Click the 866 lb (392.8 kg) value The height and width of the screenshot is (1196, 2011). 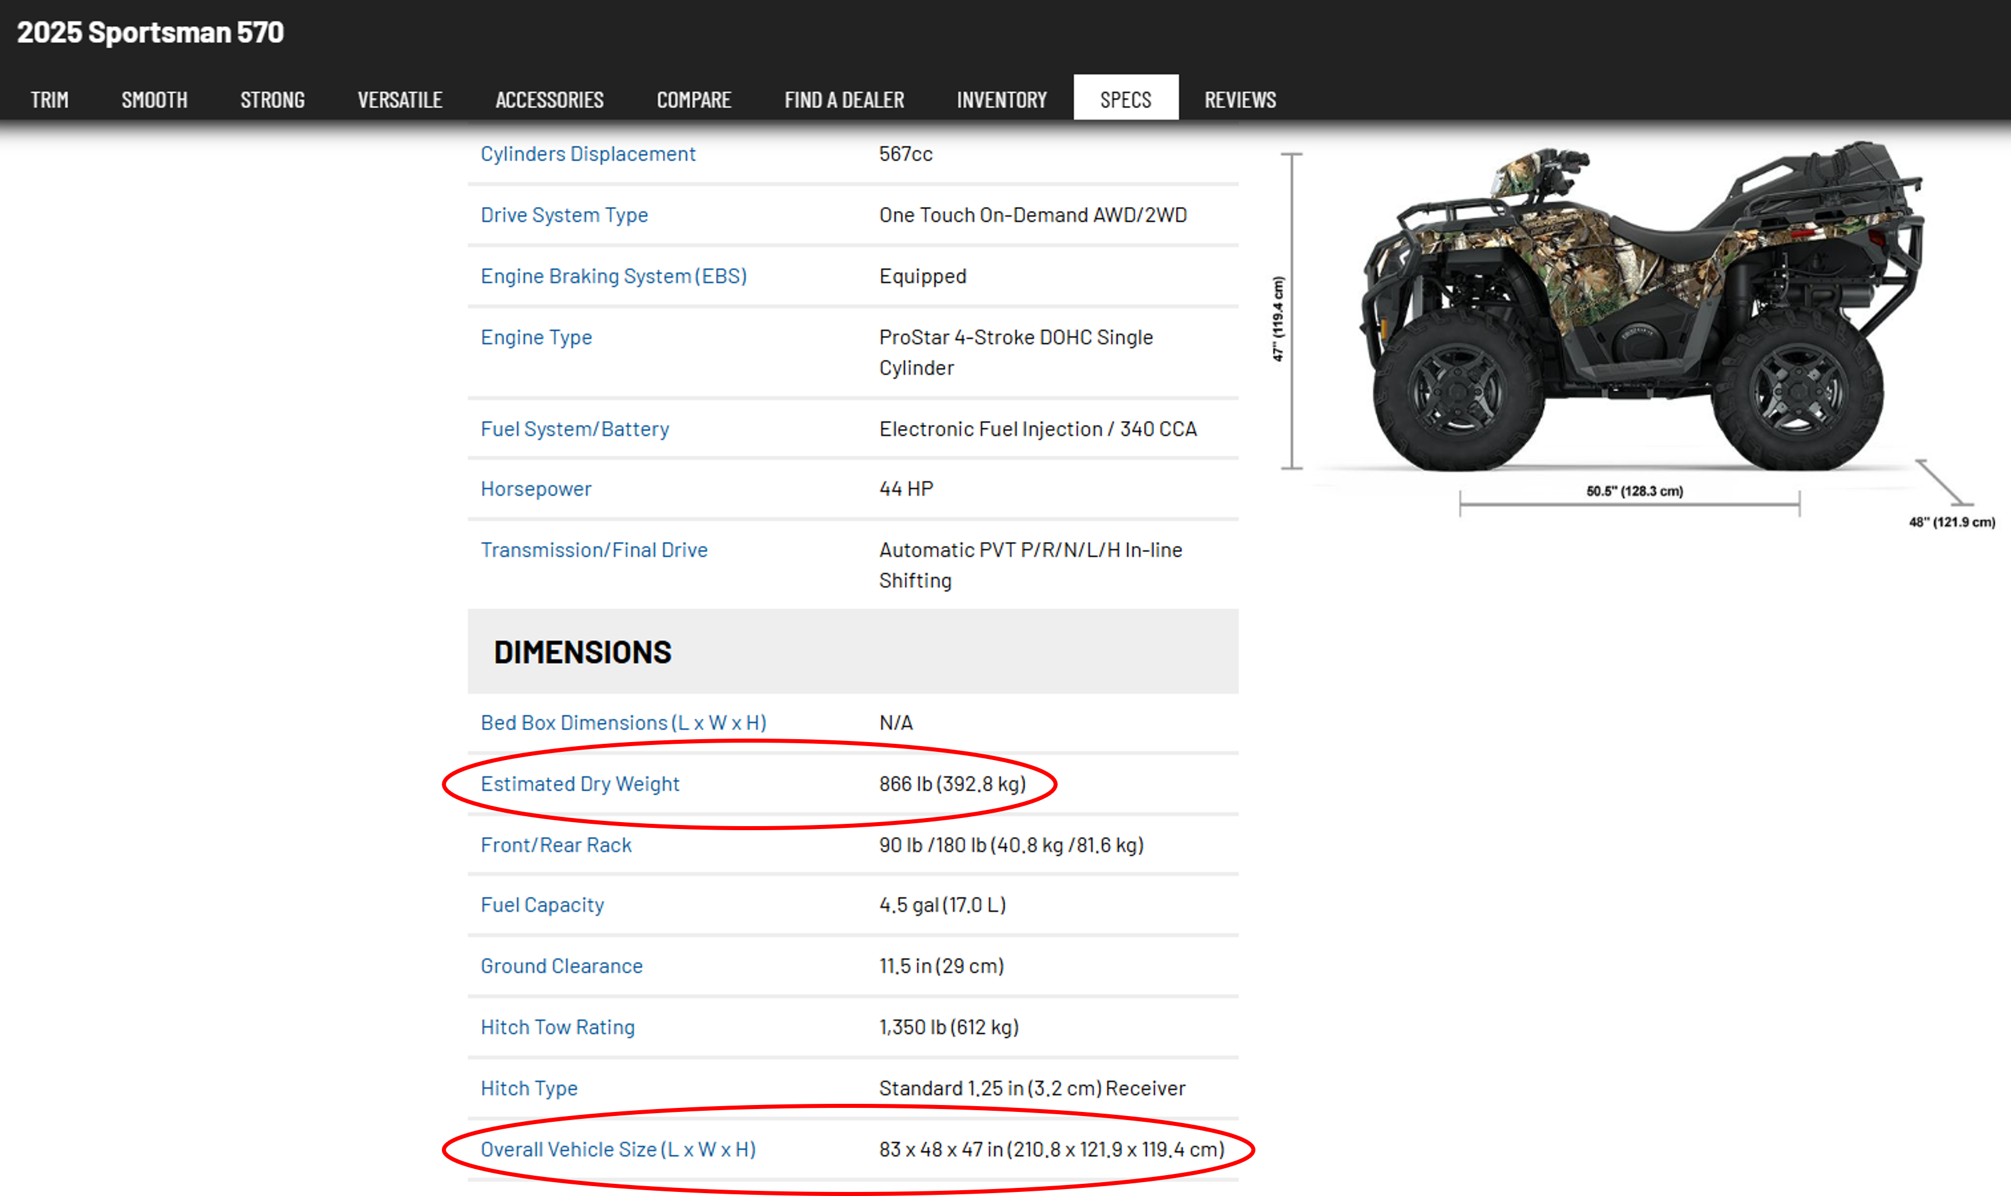pos(953,784)
